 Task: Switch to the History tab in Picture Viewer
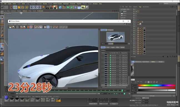(x=103, y=48)
